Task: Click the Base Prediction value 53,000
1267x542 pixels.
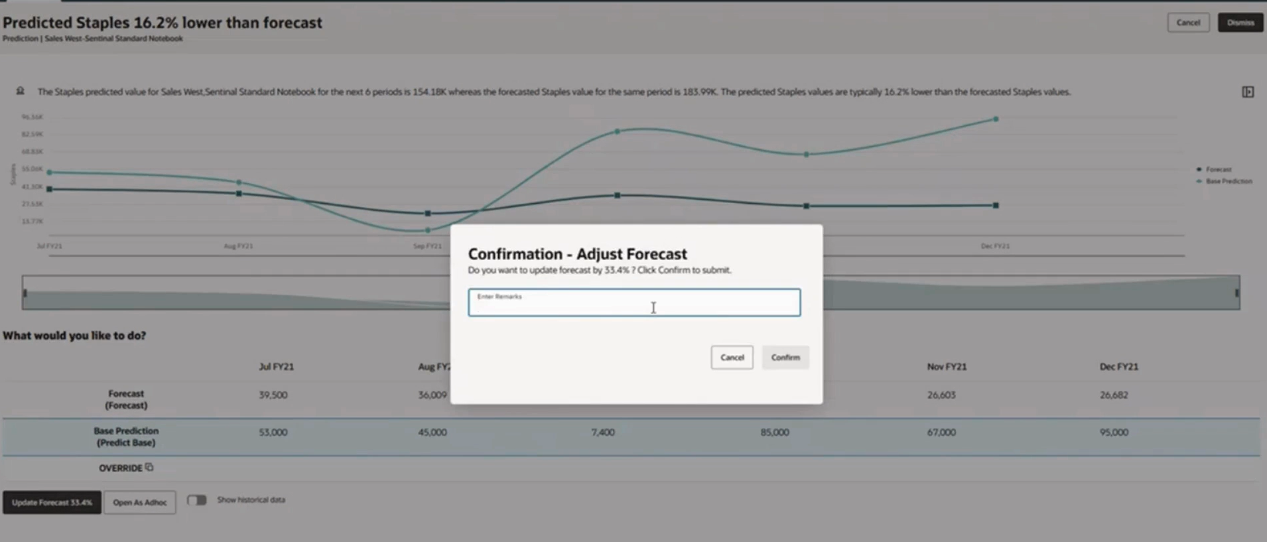Action: [273, 432]
